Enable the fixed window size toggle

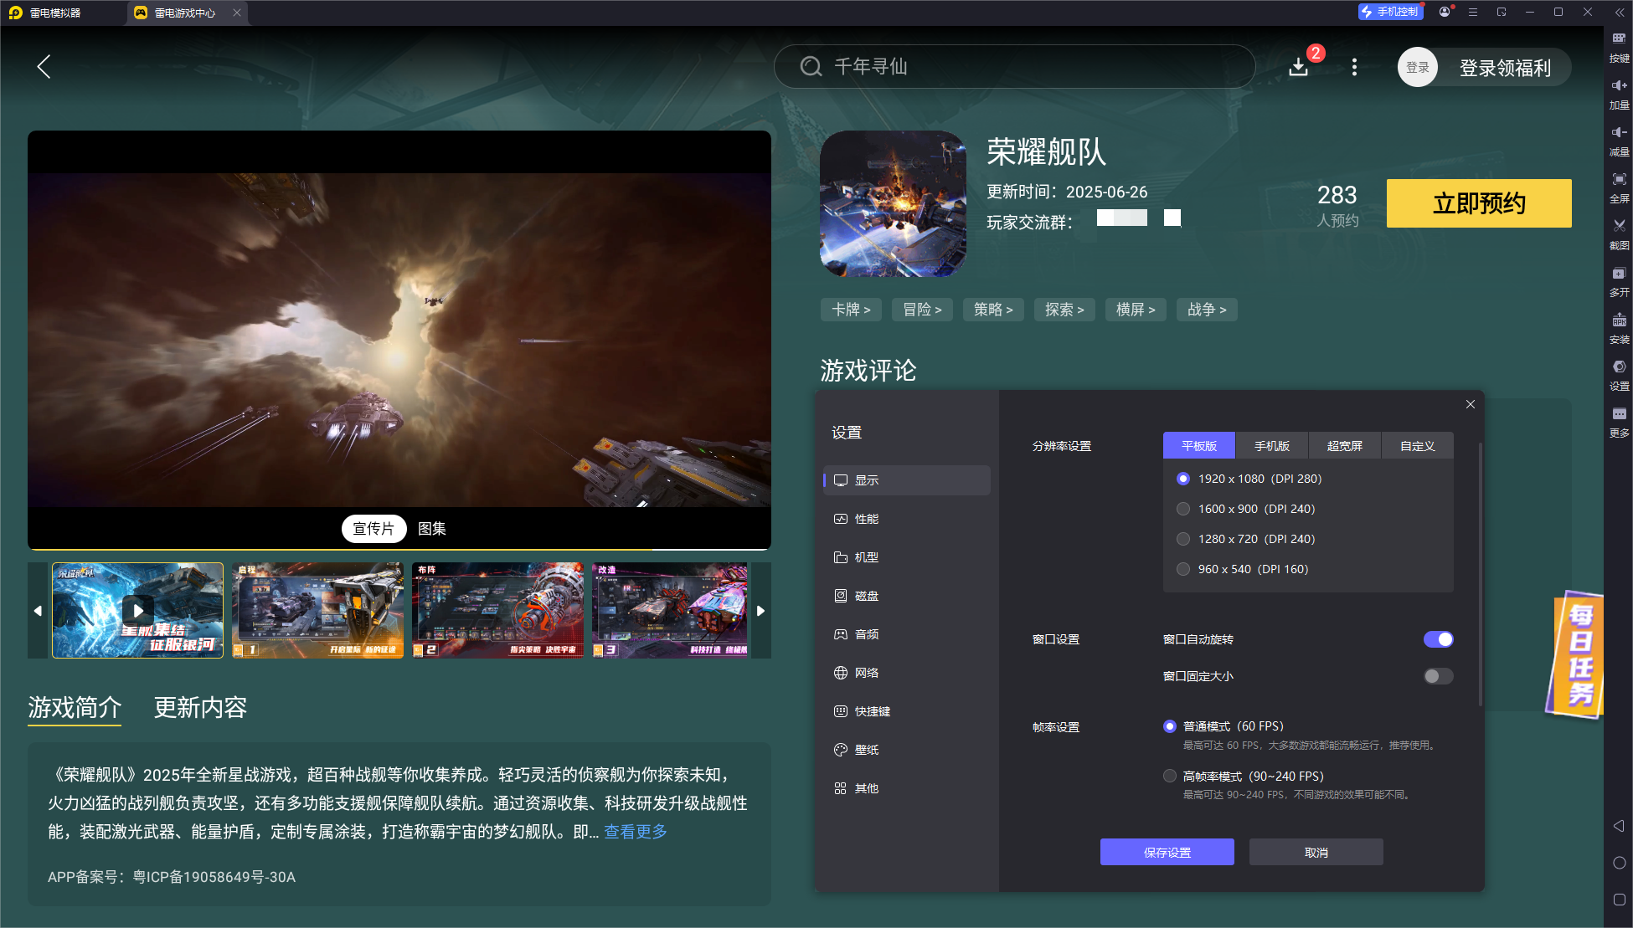tap(1438, 676)
